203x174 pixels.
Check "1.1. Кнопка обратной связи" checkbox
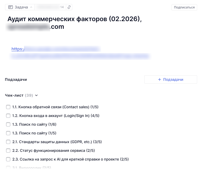pos(8,107)
